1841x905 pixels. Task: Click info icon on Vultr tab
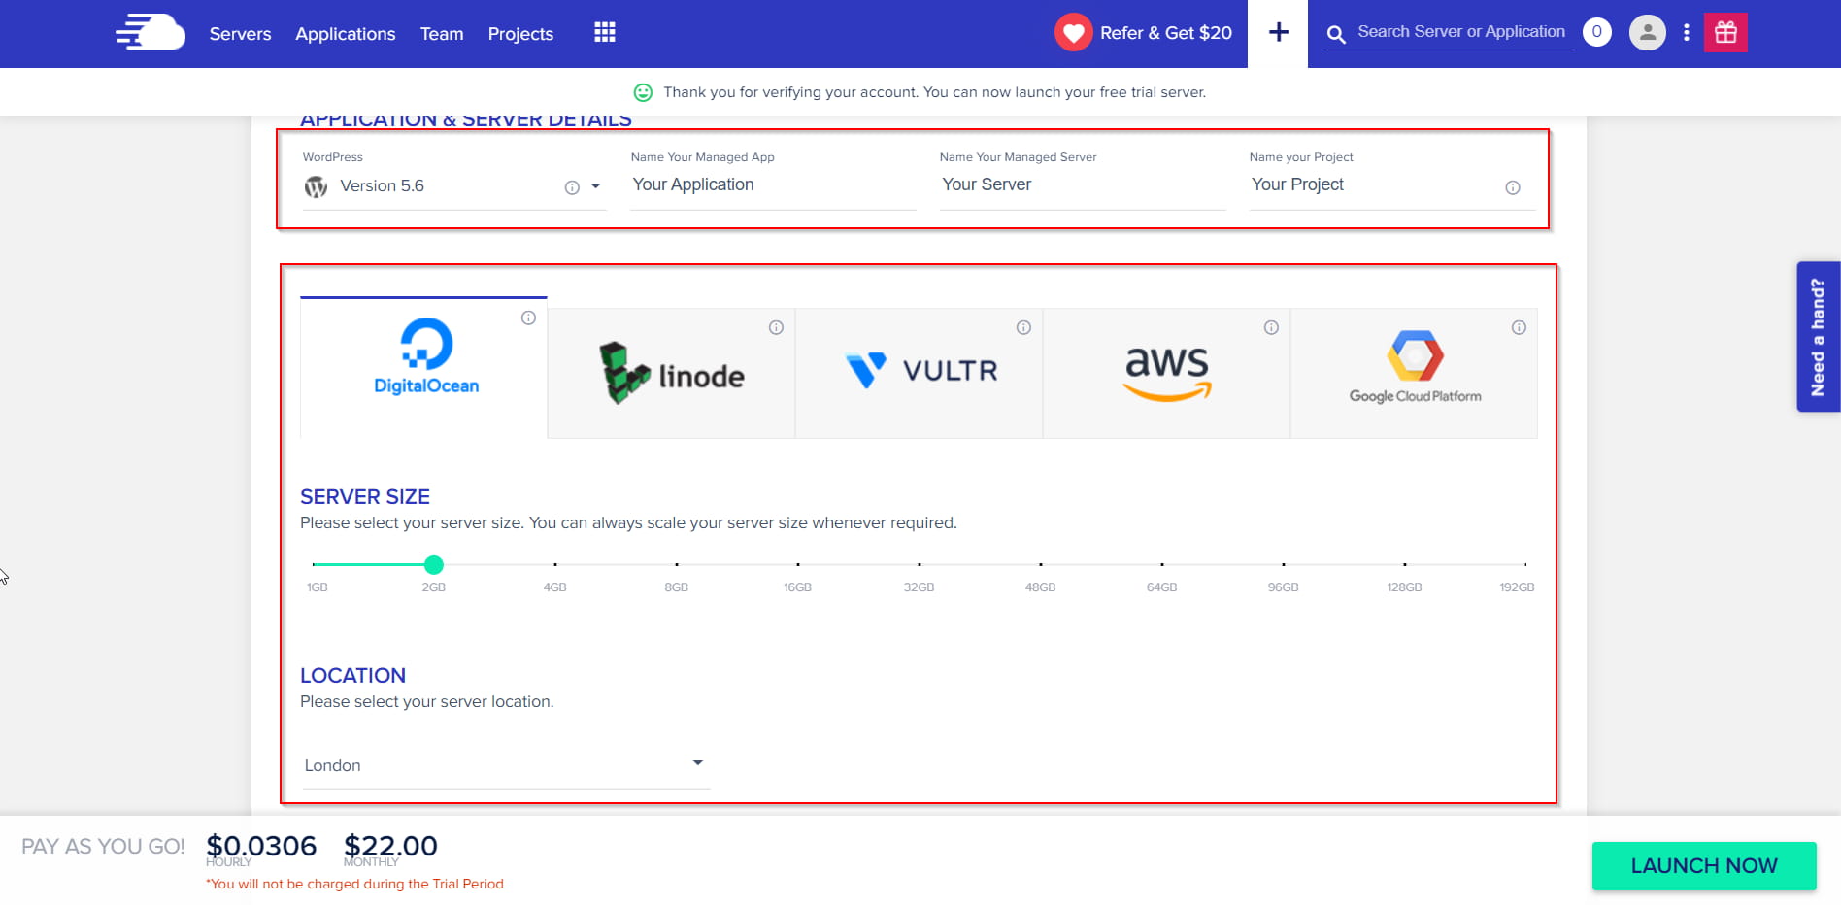click(1023, 327)
